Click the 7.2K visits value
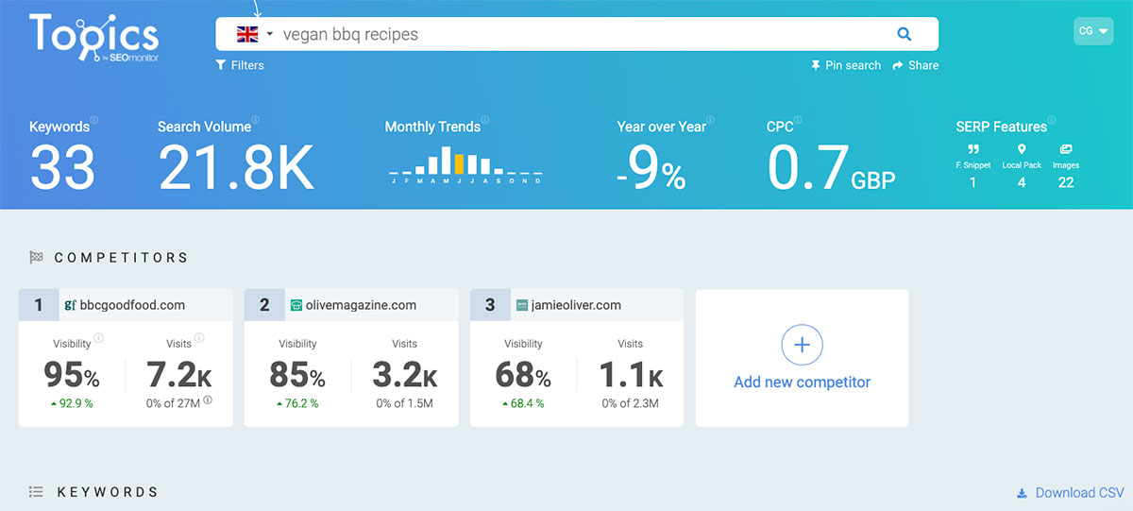Viewport: 1133px width, 511px height. click(x=179, y=375)
